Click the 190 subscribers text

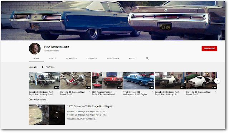[x=52, y=51]
